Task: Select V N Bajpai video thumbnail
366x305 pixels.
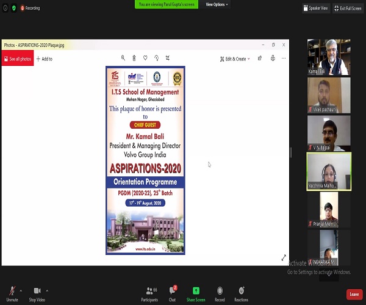Action: [x=329, y=134]
